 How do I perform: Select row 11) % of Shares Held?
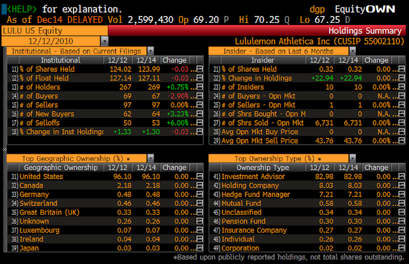pyautogui.click(x=105, y=69)
